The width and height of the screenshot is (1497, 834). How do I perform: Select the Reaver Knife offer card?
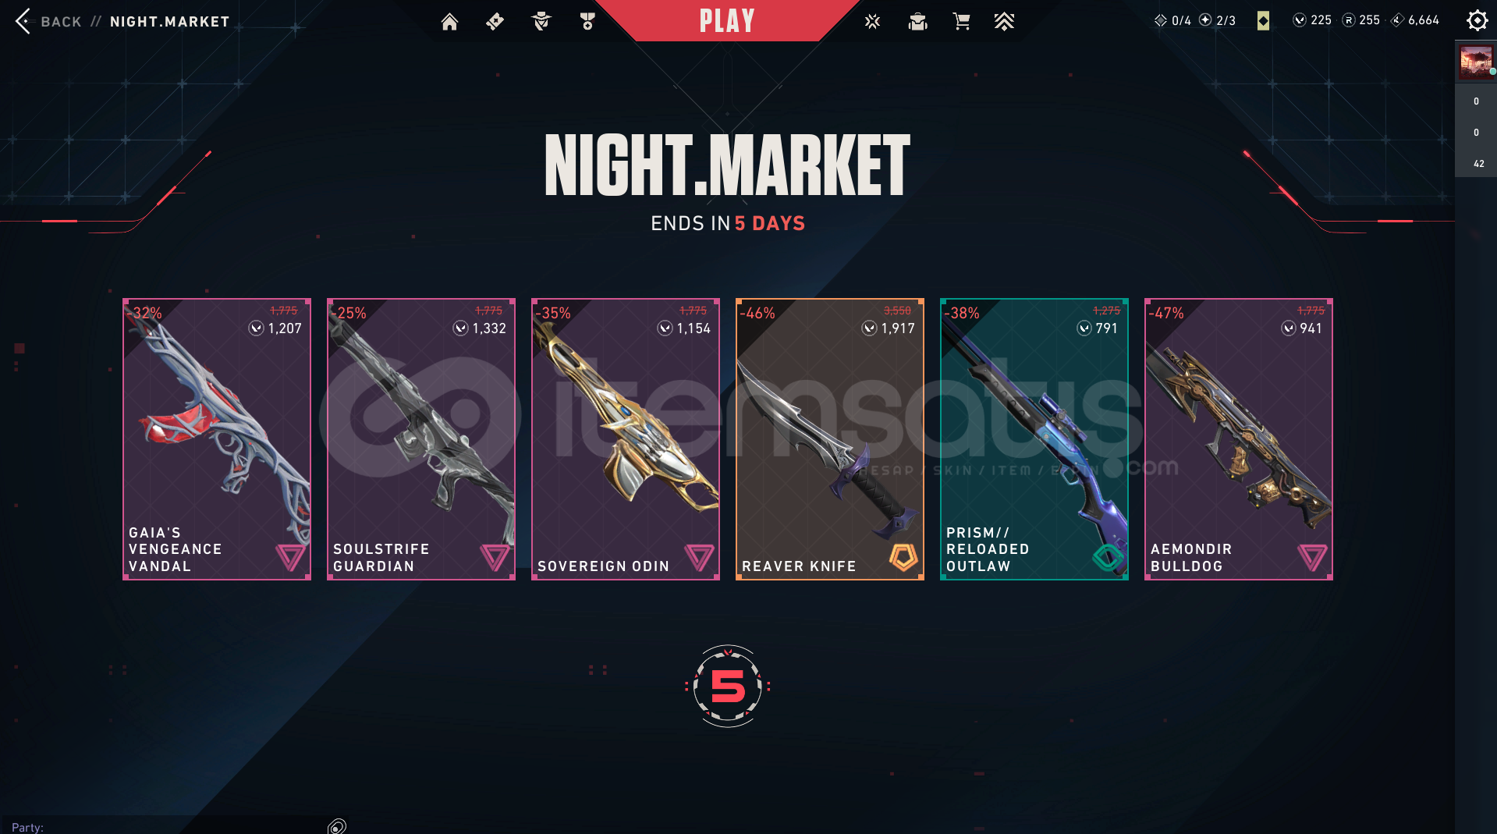(x=830, y=439)
